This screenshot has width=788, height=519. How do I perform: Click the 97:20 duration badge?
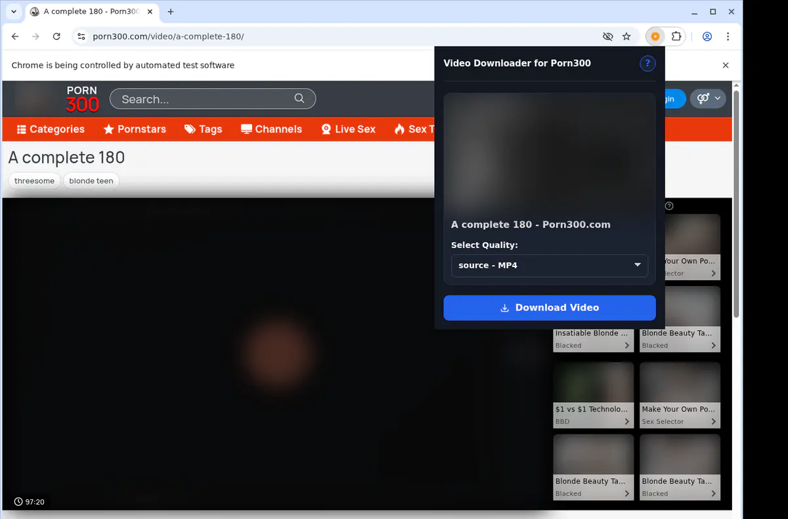tap(29, 502)
